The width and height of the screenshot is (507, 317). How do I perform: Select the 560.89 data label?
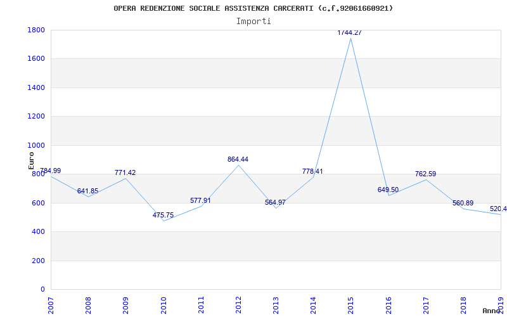(463, 203)
